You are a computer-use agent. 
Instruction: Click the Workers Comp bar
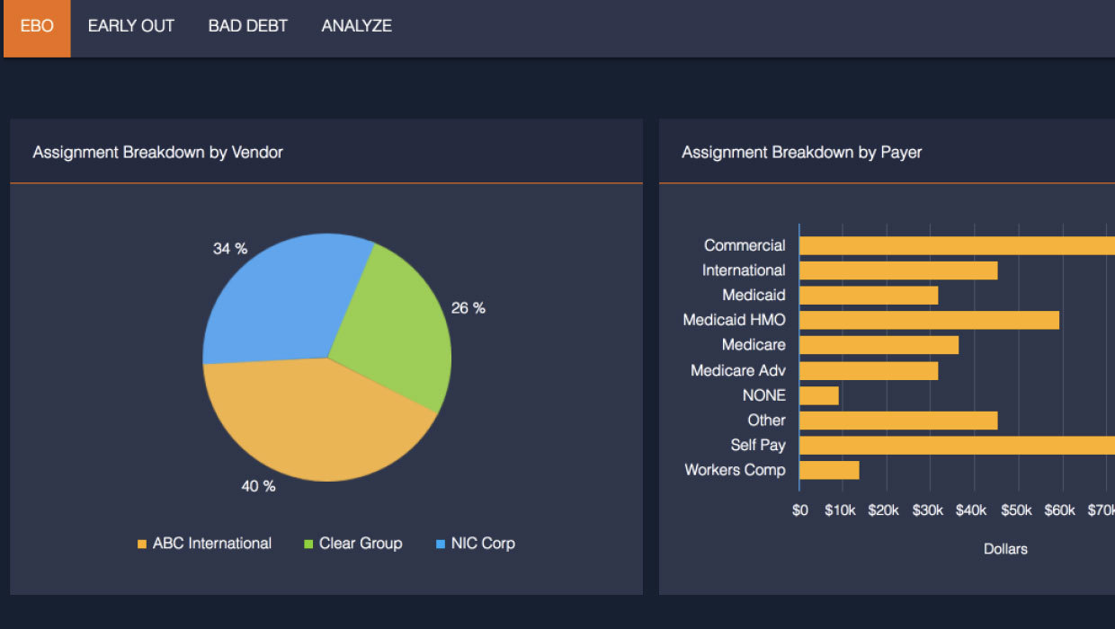click(828, 470)
